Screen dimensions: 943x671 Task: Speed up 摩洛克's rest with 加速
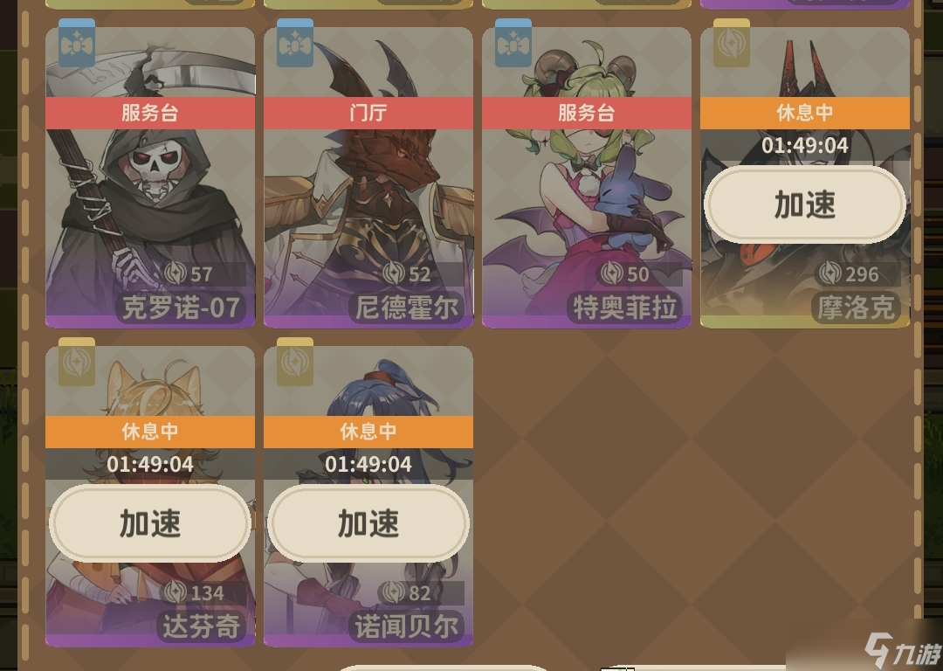tap(805, 204)
